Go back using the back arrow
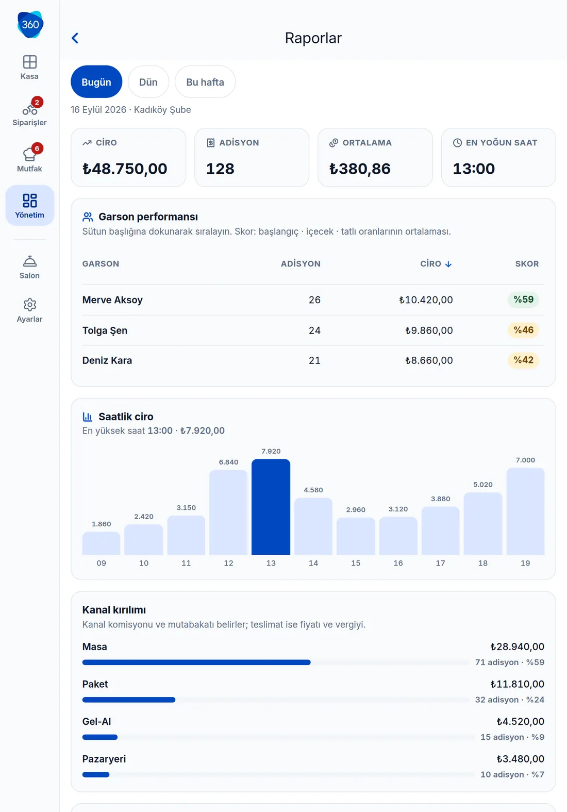Viewport: 567px width, 812px height. (x=75, y=38)
